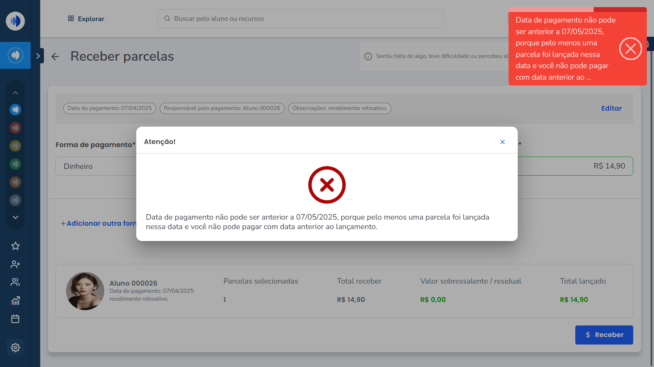Viewport: 654px width, 367px height.
Task: Expand the sidebar with the chevron
Action: 38,56
